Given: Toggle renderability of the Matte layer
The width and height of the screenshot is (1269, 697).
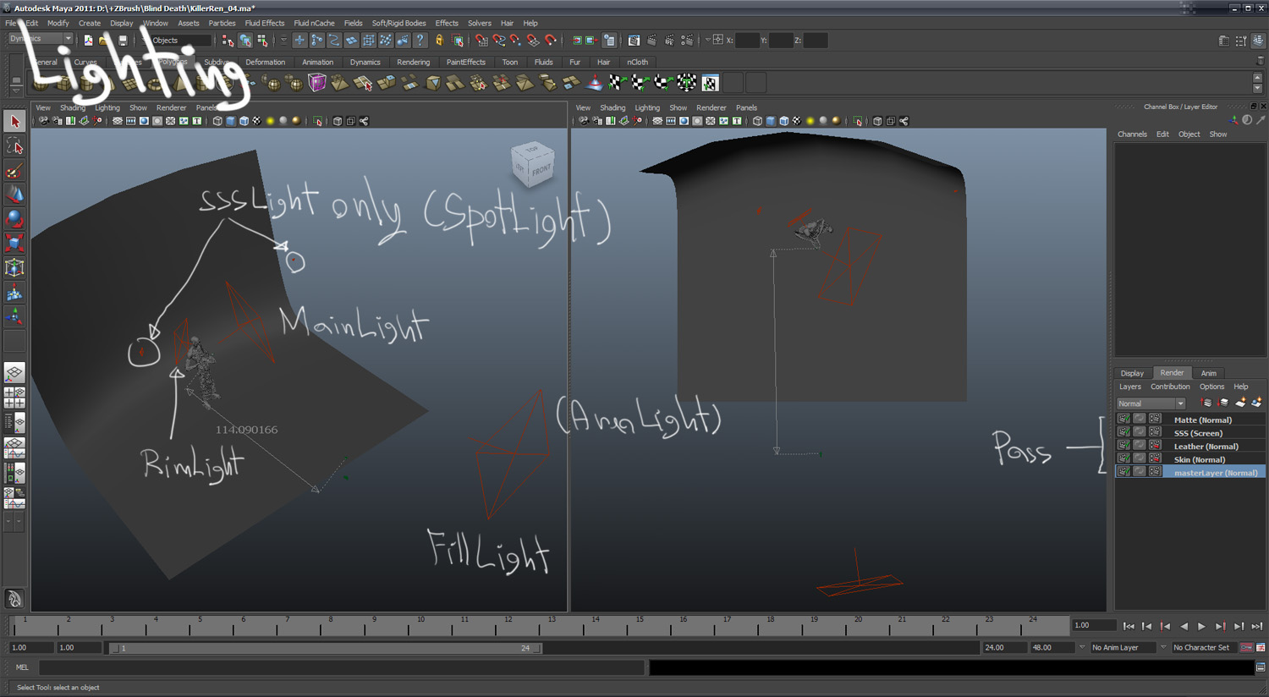Looking at the screenshot, I should click(x=1124, y=420).
